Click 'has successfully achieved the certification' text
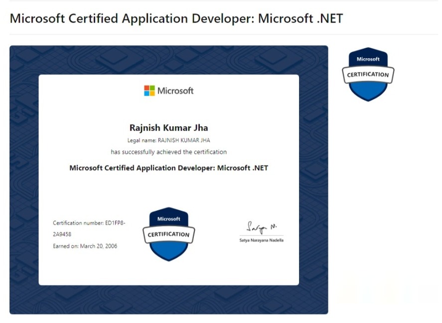 pyautogui.click(x=168, y=152)
